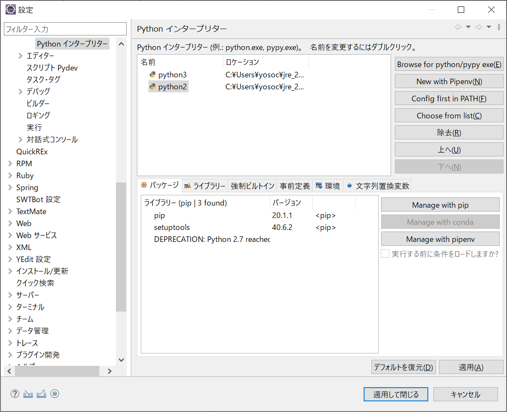Click New with Pipenv button

[449, 81]
